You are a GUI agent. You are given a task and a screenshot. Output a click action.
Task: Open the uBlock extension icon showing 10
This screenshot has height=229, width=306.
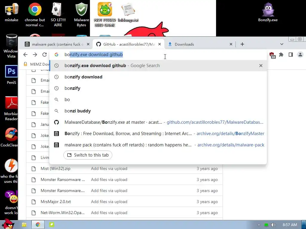272,55
